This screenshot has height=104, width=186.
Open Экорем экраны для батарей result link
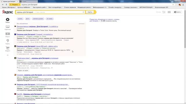[x=45, y=75]
